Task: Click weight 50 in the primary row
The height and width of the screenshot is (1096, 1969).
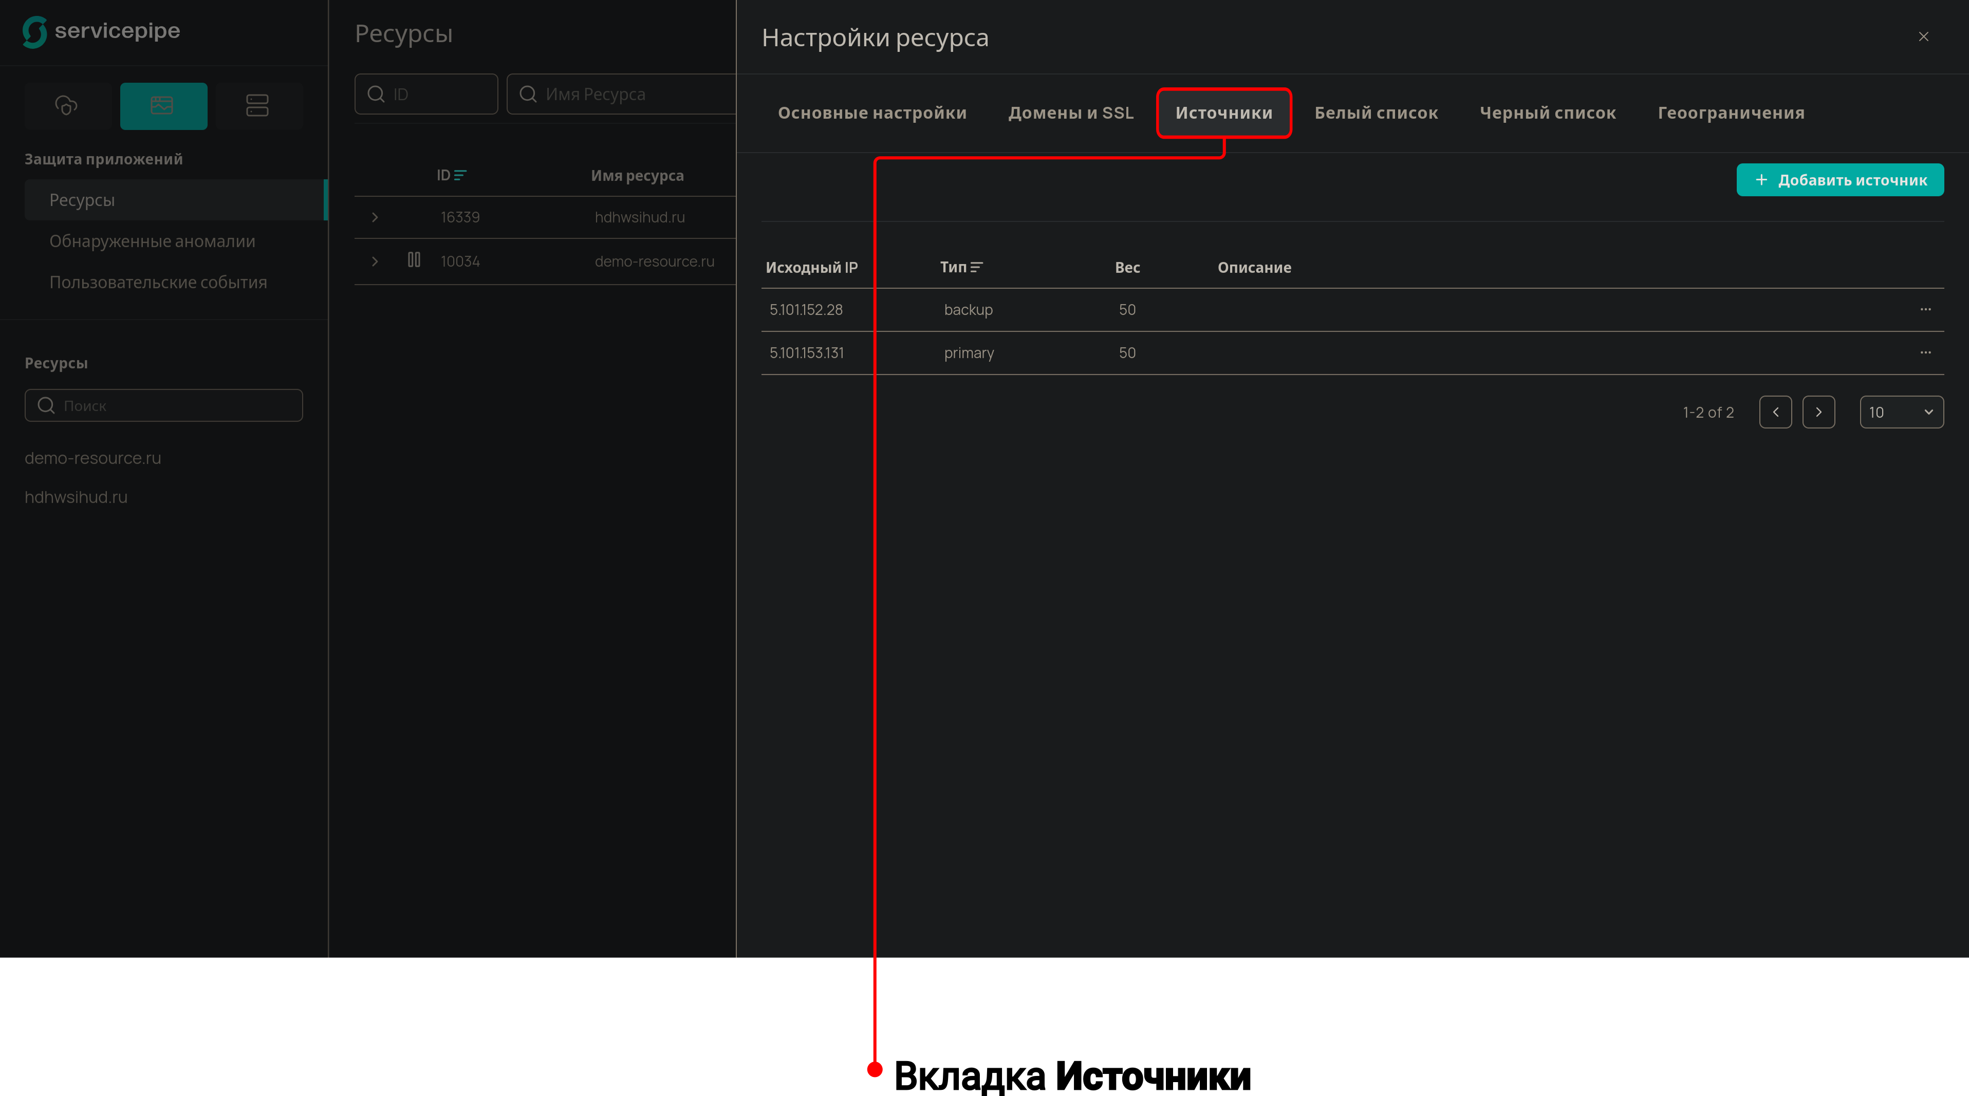Action: click(x=1127, y=352)
